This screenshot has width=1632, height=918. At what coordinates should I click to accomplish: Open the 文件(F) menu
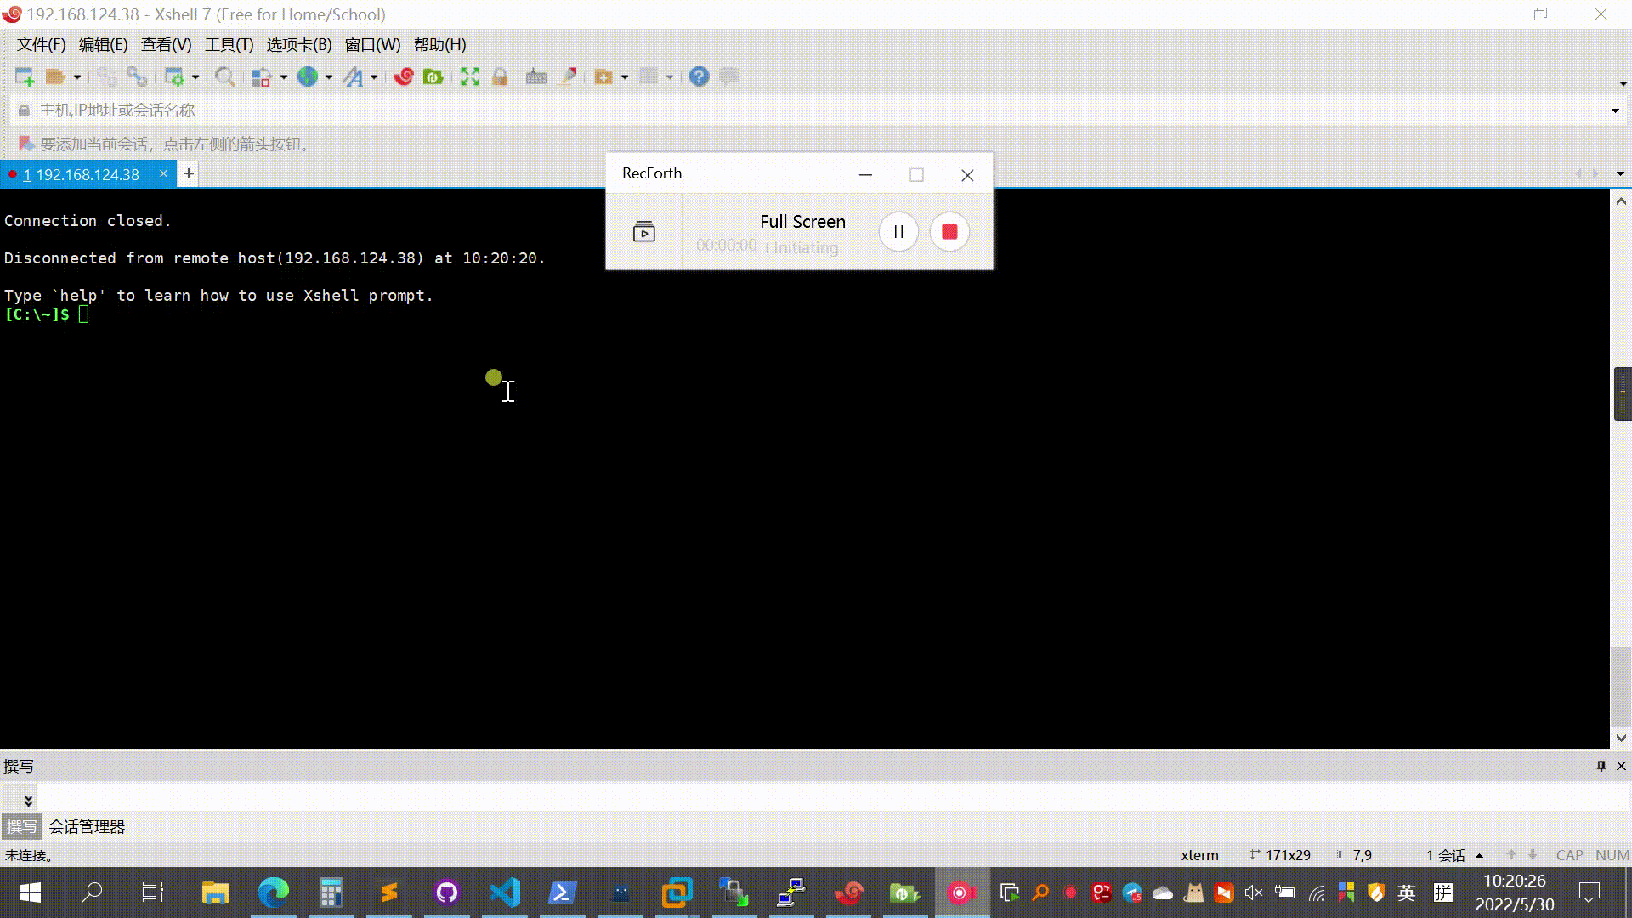point(41,45)
